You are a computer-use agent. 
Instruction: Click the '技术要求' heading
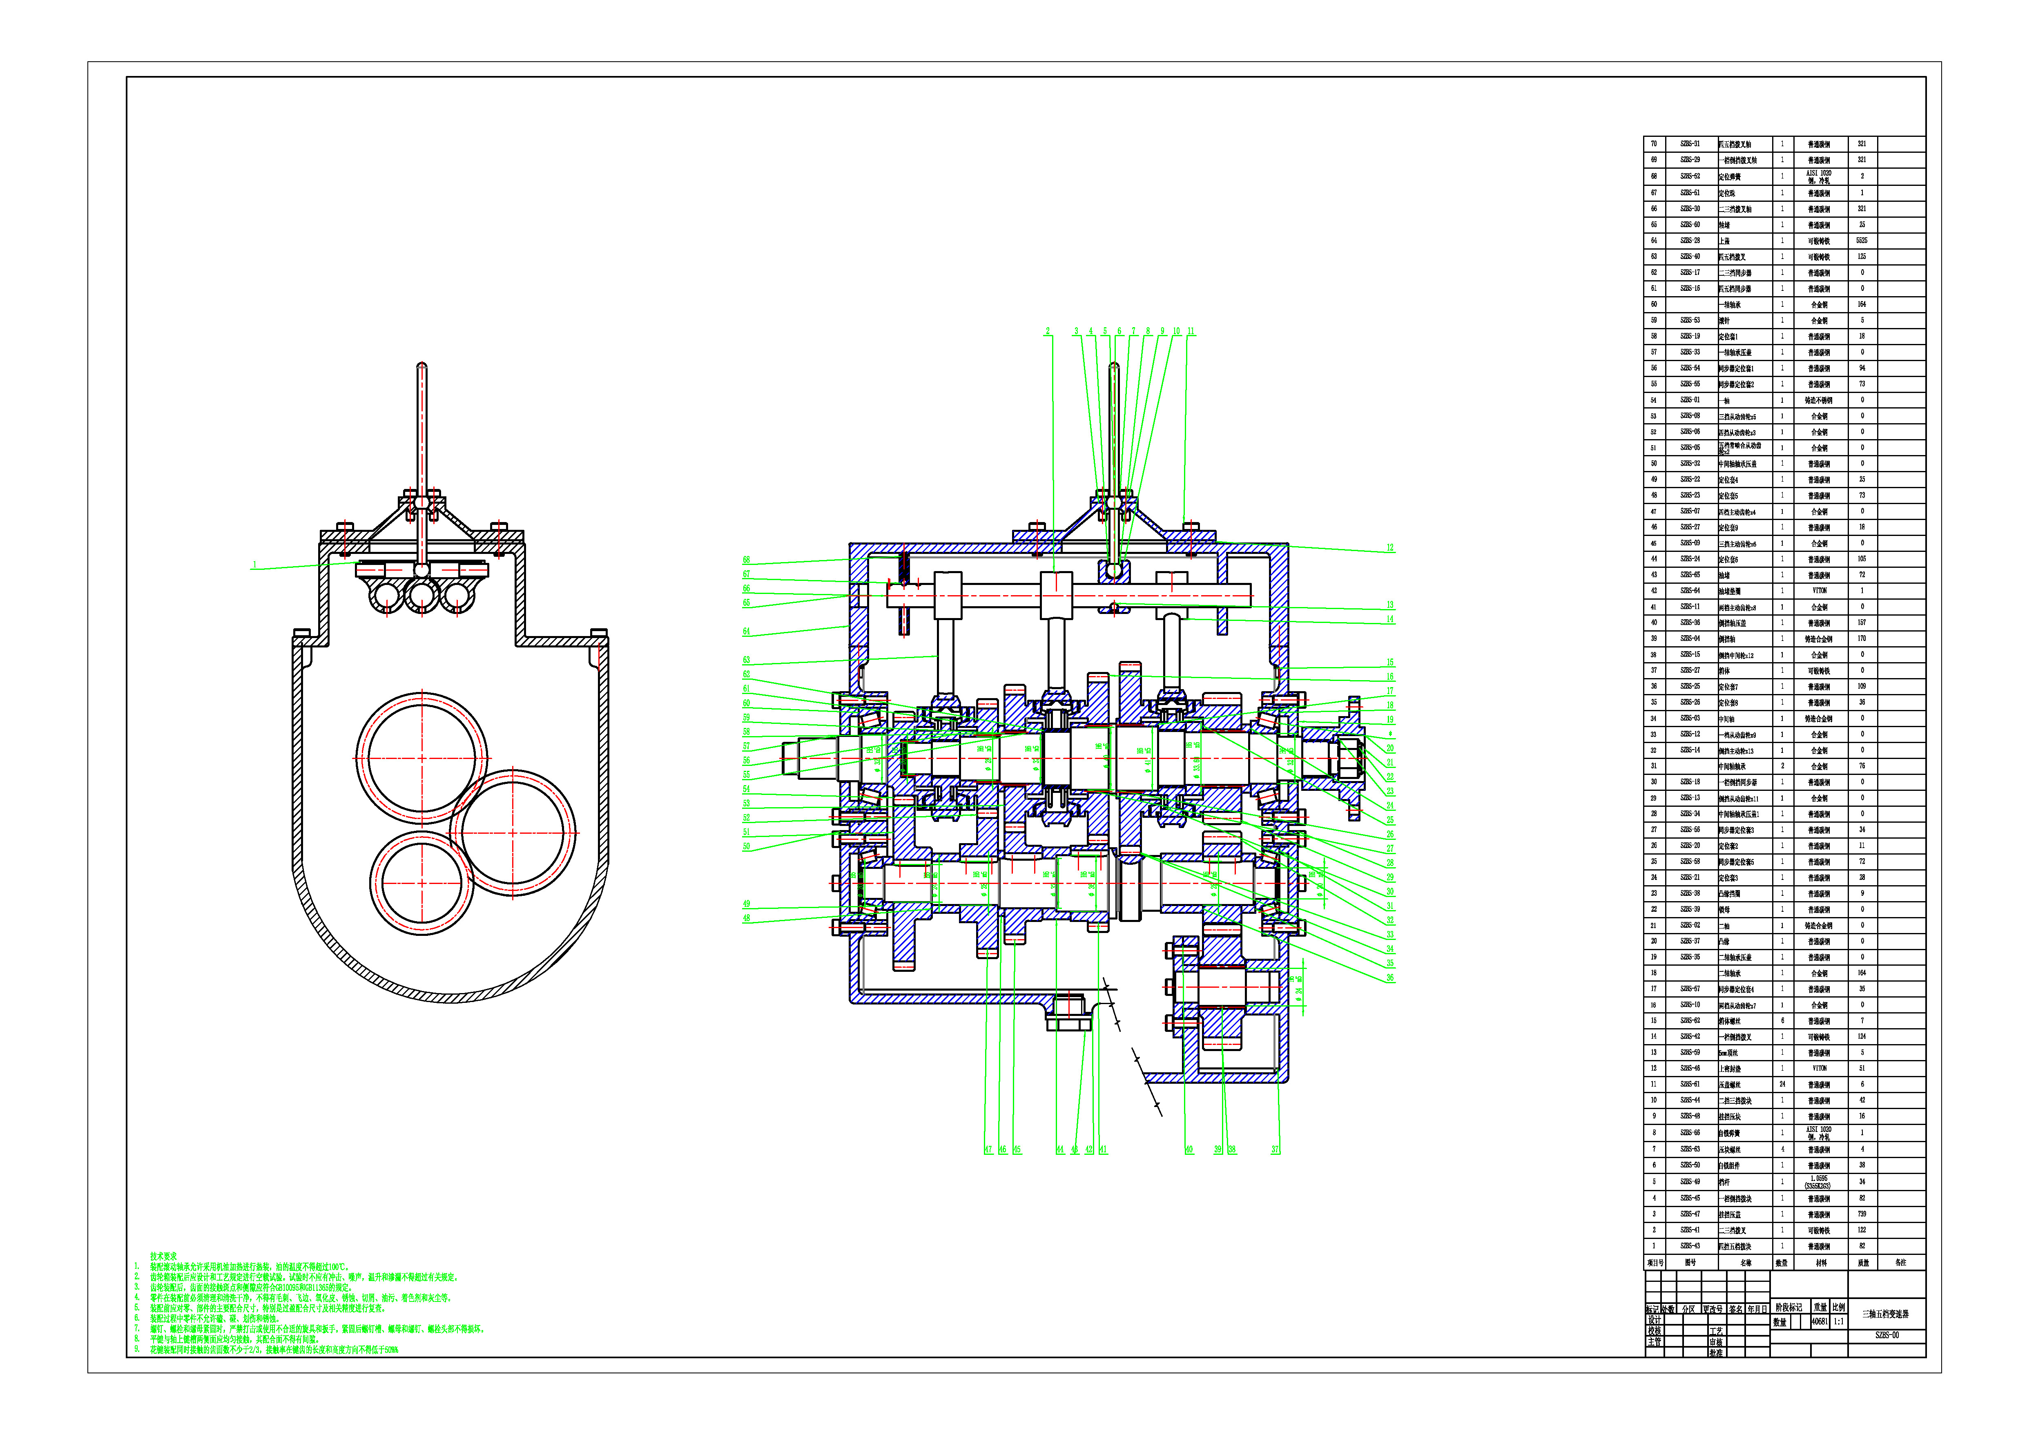tap(163, 1256)
